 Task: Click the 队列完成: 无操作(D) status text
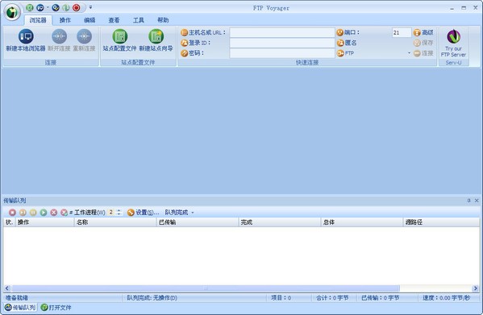[152, 298]
